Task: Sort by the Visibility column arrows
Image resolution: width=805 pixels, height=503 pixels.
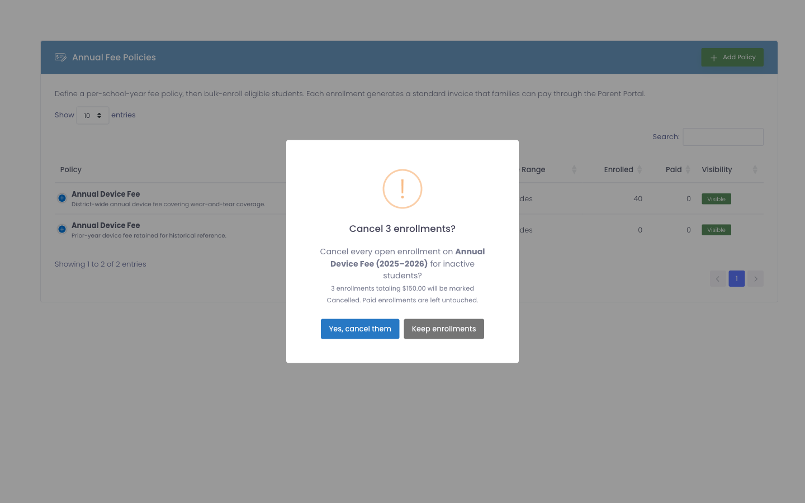Action: (x=755, y=169)
